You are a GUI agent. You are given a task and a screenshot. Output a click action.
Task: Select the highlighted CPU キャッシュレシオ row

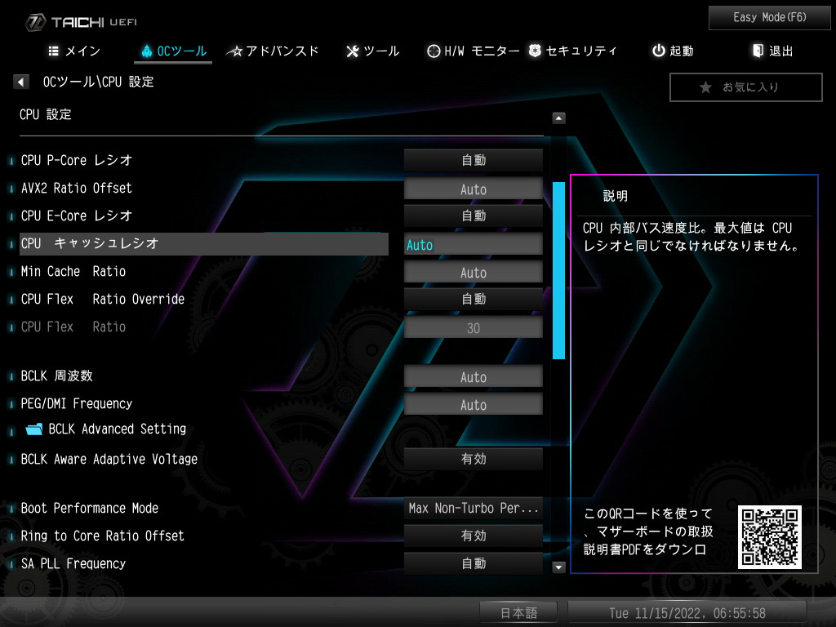203,243
